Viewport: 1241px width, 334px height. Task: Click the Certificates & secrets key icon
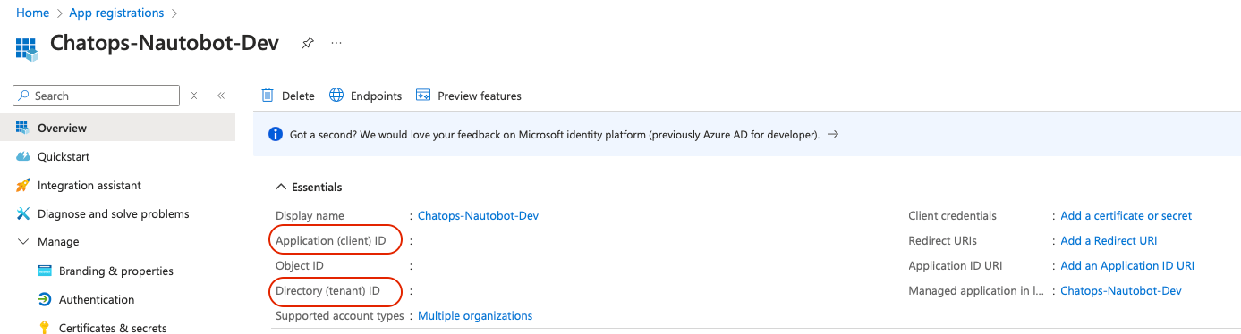45,328
